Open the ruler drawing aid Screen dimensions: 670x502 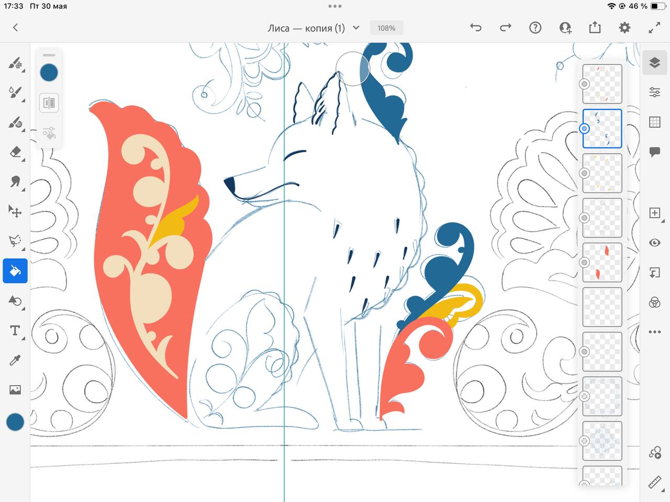(654, 482)
